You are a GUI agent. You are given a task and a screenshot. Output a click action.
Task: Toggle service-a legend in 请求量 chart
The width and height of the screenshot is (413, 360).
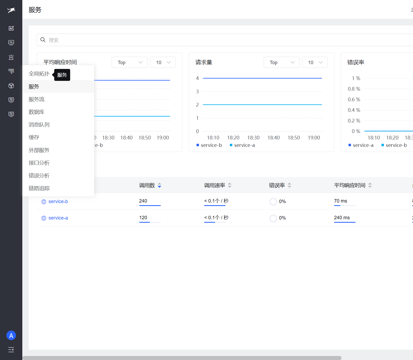242,145
